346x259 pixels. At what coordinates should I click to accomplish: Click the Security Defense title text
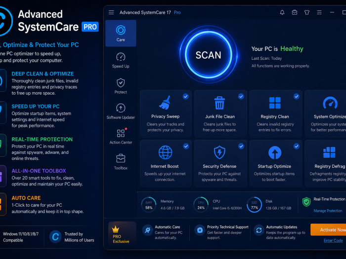(219, 166)
